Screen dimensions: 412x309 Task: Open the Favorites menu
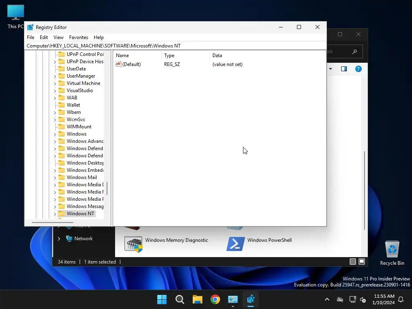tap(78, 37)
